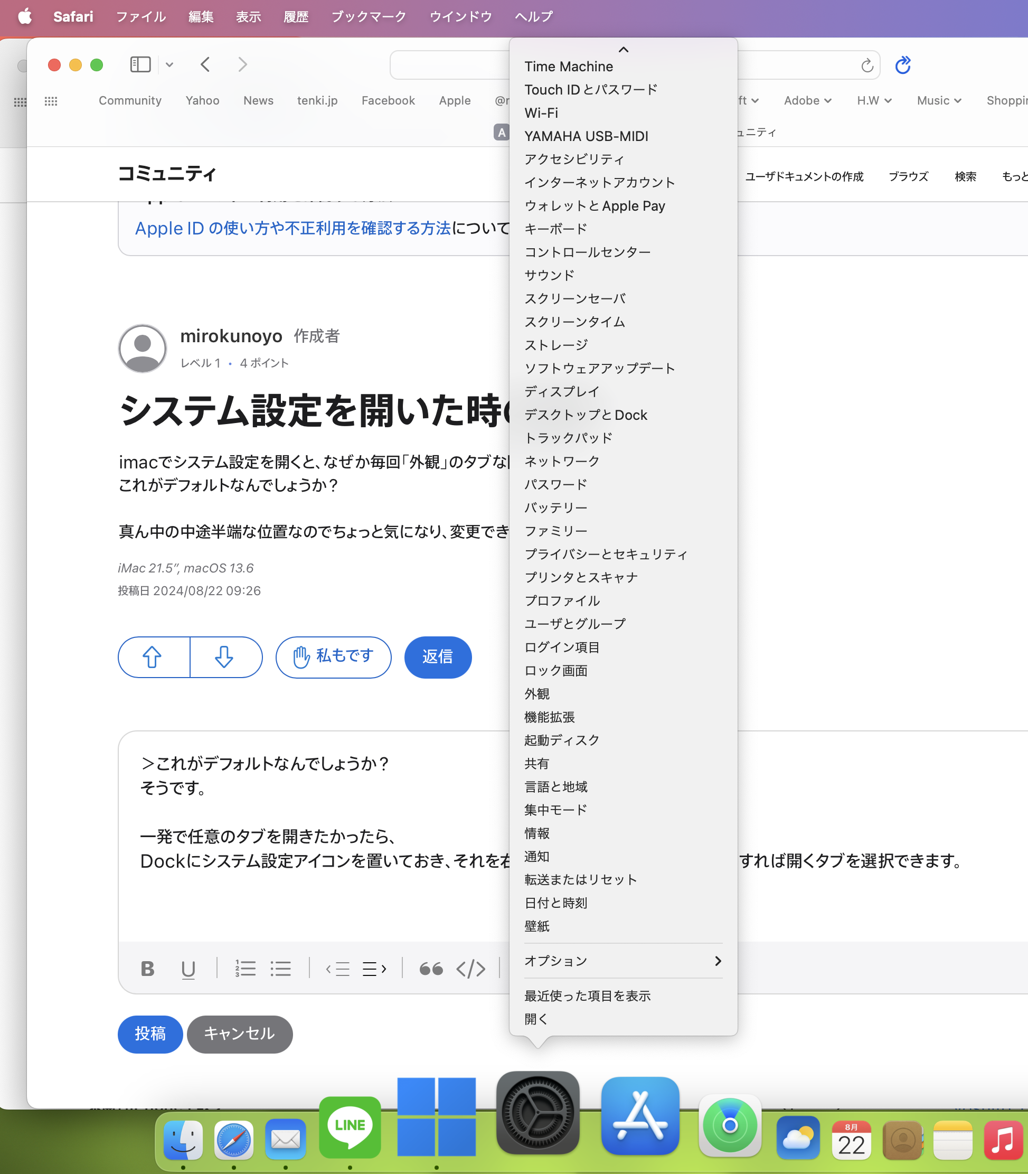The height and width of the screenshot is (1174, 1028).
Task: Open the Apple ID の使い方 link
Action: 293,228
